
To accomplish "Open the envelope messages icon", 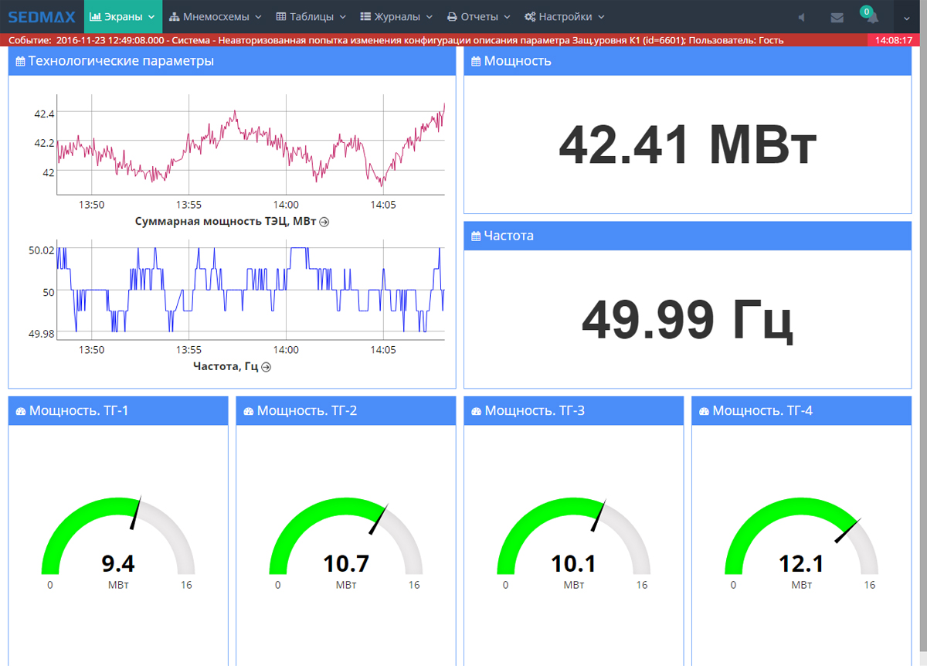I will click(837, 17).
